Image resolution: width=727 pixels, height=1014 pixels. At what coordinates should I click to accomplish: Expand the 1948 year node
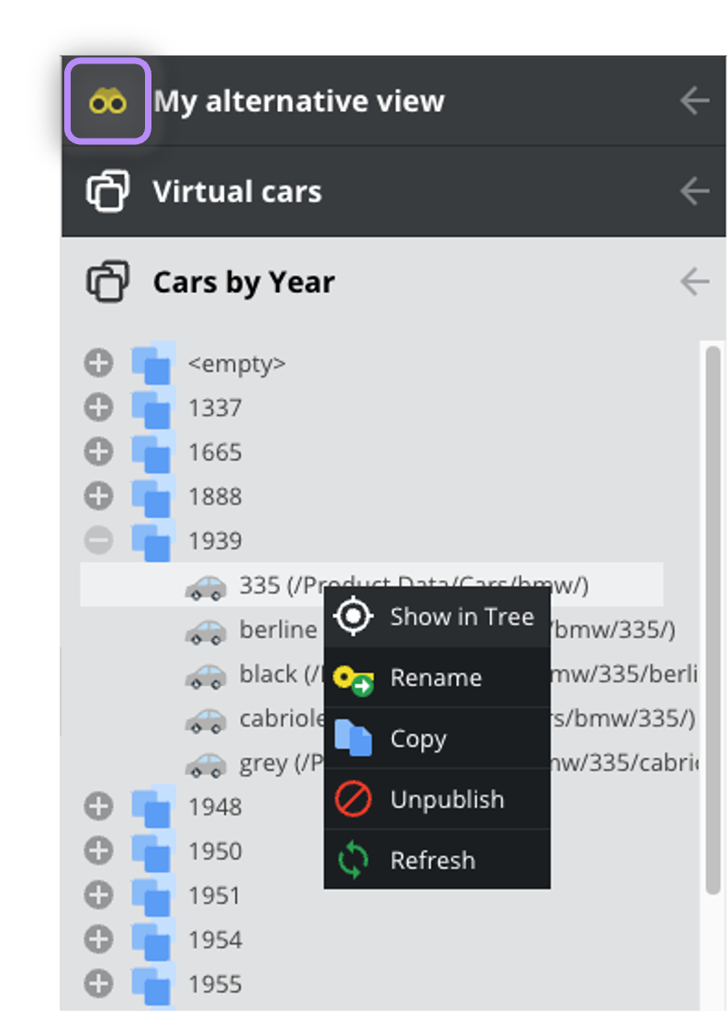click(98, 806)
